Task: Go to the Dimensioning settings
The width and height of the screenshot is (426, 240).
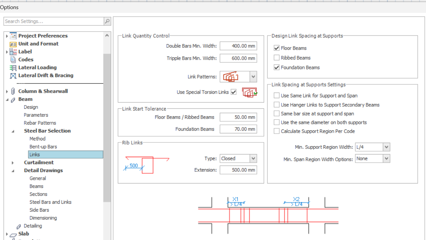Action: [x=43, y=218]
